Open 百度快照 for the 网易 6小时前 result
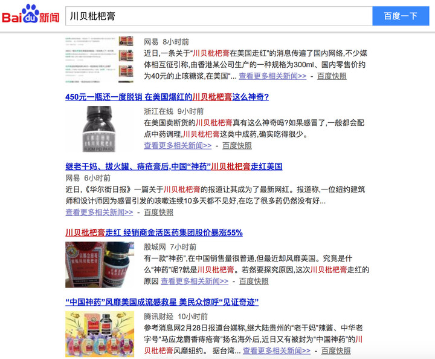435x359 pixels. click(x=159, y=212)
